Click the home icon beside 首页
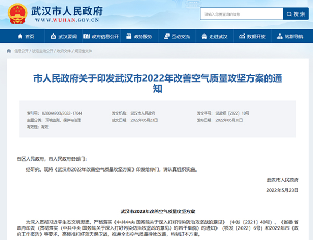The image size is (313, 240). pos(20,36)
